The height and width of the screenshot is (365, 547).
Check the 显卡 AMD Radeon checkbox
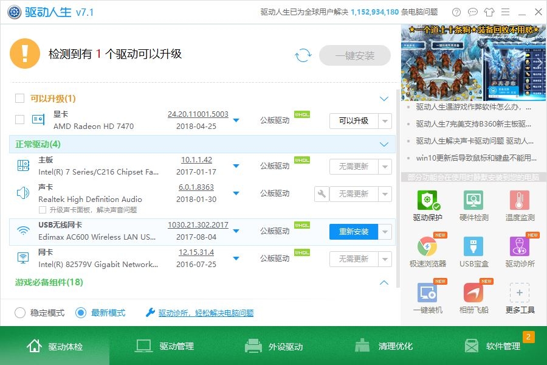tap(20, 120)
